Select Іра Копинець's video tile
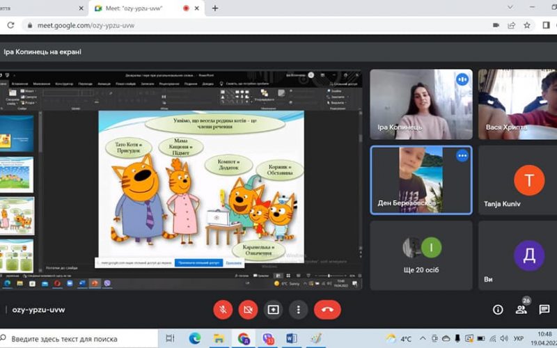Viewport: 557px width, 348px height. pos(421,104)
